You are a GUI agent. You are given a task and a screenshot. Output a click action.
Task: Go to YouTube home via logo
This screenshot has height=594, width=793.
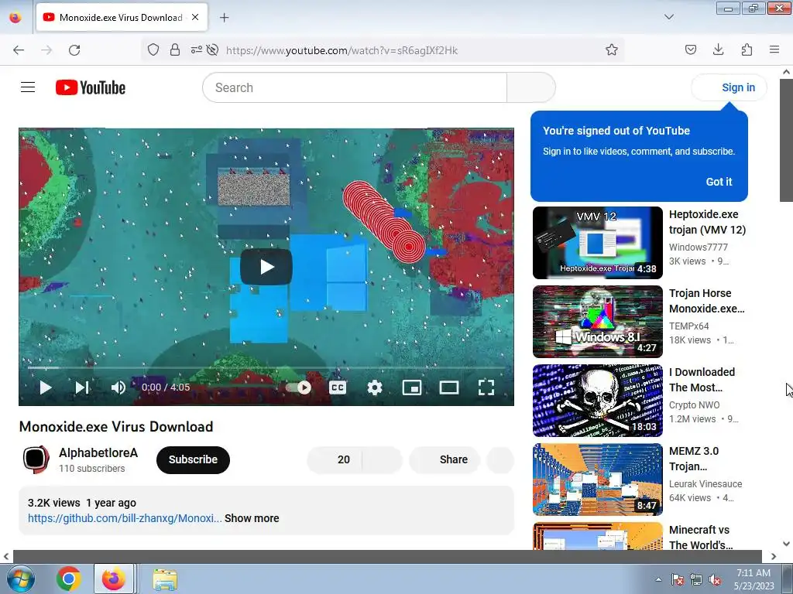pyautogui.click(x=91, y=87)
